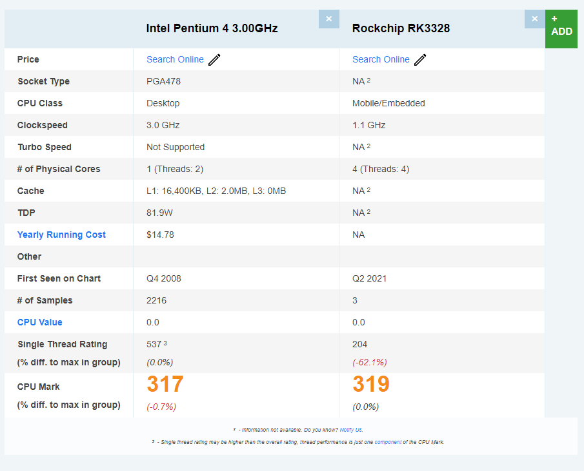Click the component link in footnote
Screen dimensions: 584x471
coord(388,442)
